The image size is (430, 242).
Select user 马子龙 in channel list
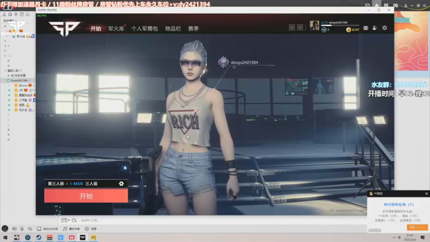23,110
